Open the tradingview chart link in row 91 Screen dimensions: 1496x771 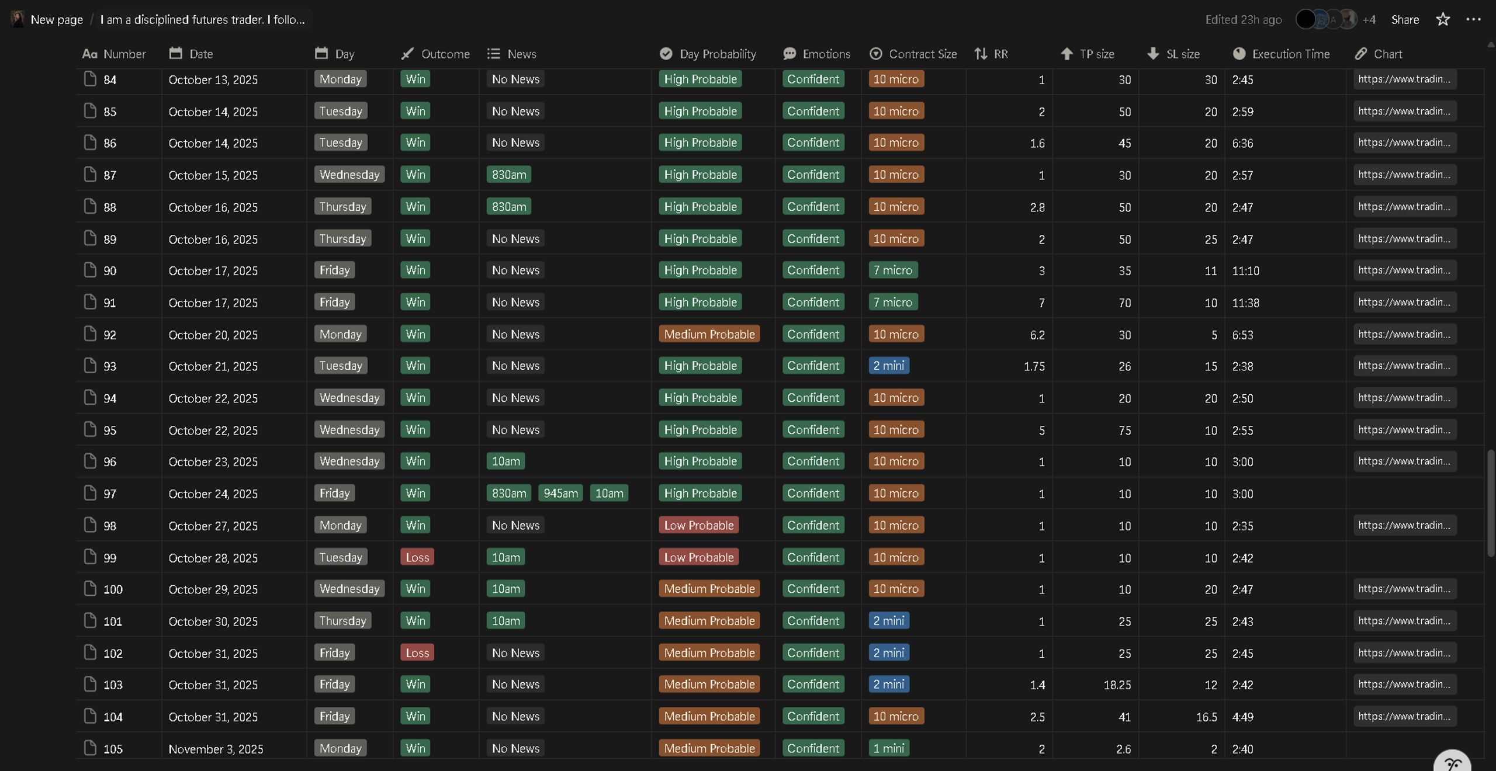pyautogui.click(x=1404, y=302)
